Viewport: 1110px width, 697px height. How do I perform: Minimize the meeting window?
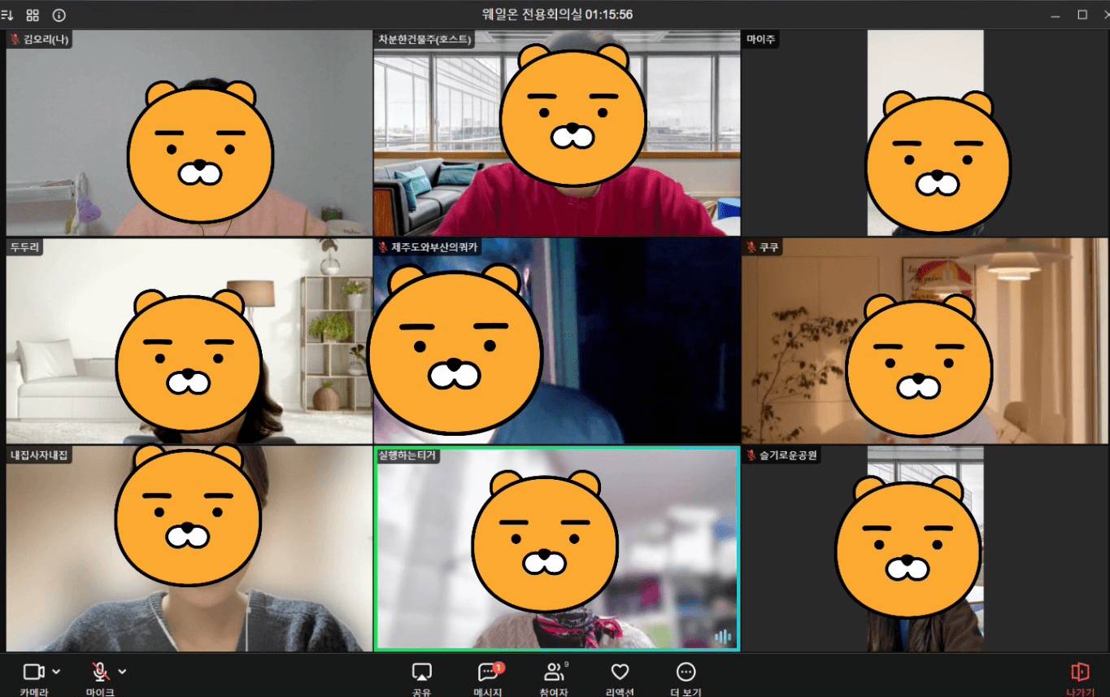(x=1056, y=15)
